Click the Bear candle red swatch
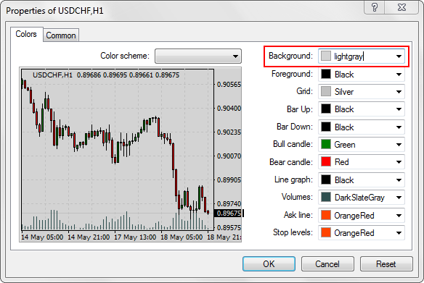424x283 pixels. [326, 161]
